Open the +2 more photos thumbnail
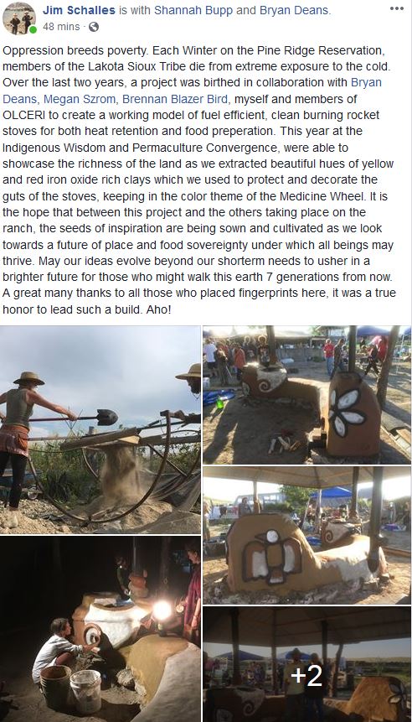The image size is (412, 722). (x=307, y=664)
